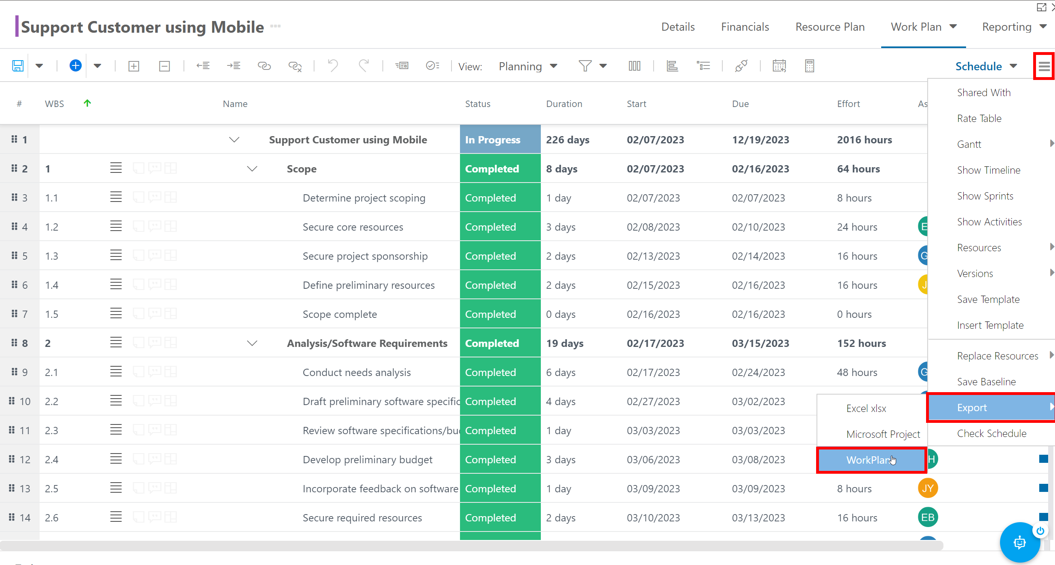Click the calculator icon in toolbar
1055x565 pixels.
pyautogui.click(x=810, y=66)
